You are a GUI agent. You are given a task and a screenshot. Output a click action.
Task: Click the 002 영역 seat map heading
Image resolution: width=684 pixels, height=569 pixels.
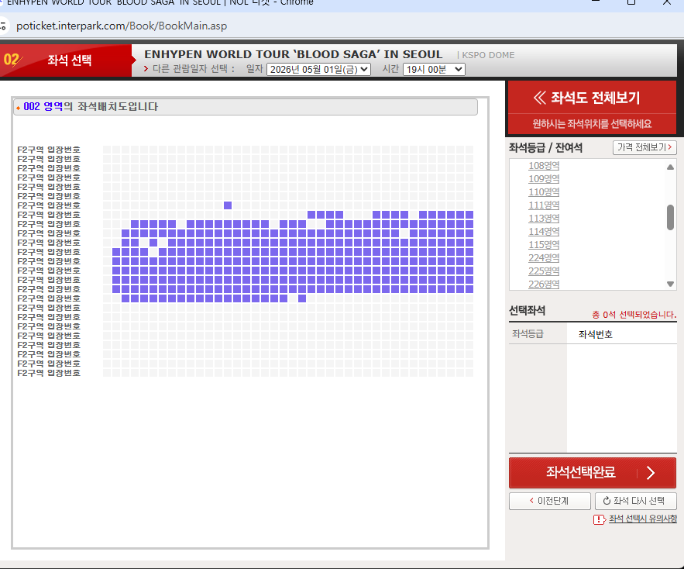[91, 106]
